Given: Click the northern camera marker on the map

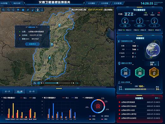Looking at the screenshot, I should [60, 25].
